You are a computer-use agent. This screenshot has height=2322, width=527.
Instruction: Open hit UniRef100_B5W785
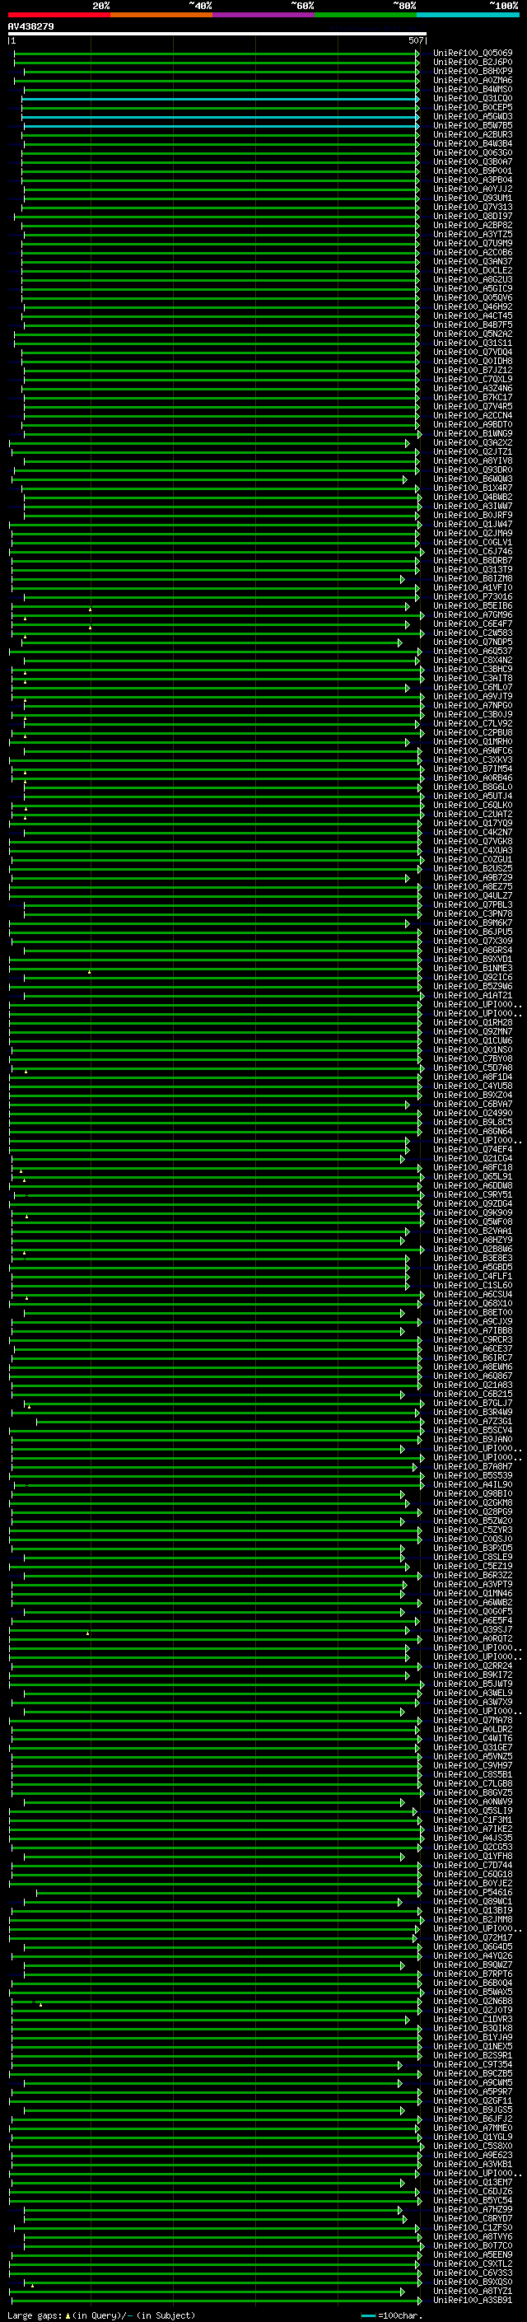pyautogui.click(x=472, y=125)
